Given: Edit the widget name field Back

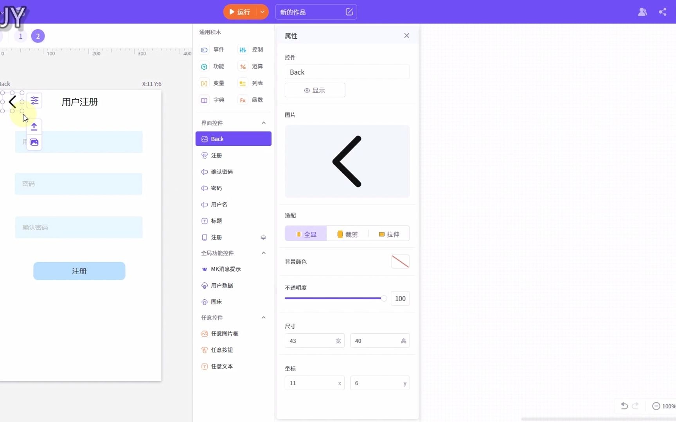Looking at the screenshot, I should pyautogui.click(x=347, y=72).
